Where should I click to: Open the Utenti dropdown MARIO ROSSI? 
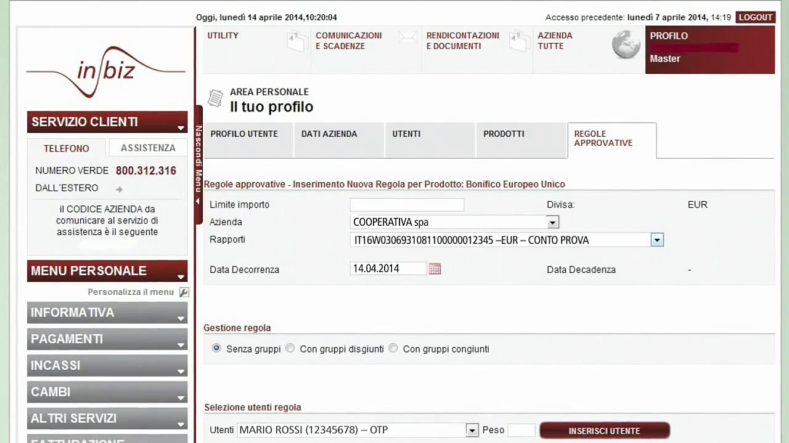tap(472, 430)
